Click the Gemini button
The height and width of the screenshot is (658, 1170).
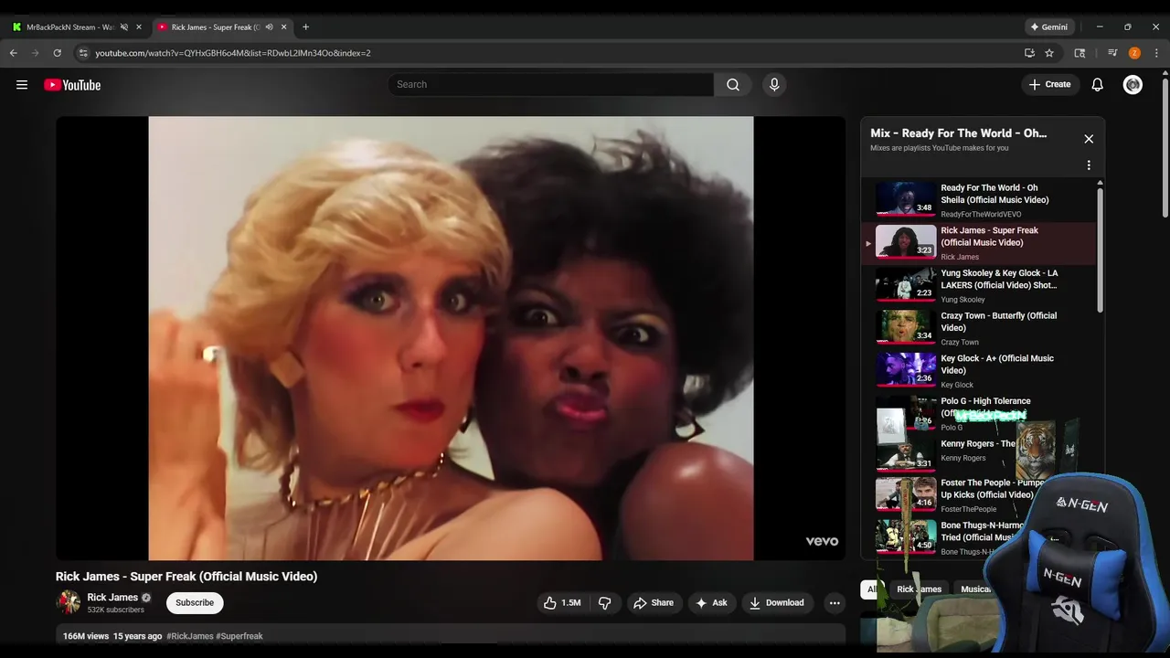pyautogui.click(x=1049, y=27)
